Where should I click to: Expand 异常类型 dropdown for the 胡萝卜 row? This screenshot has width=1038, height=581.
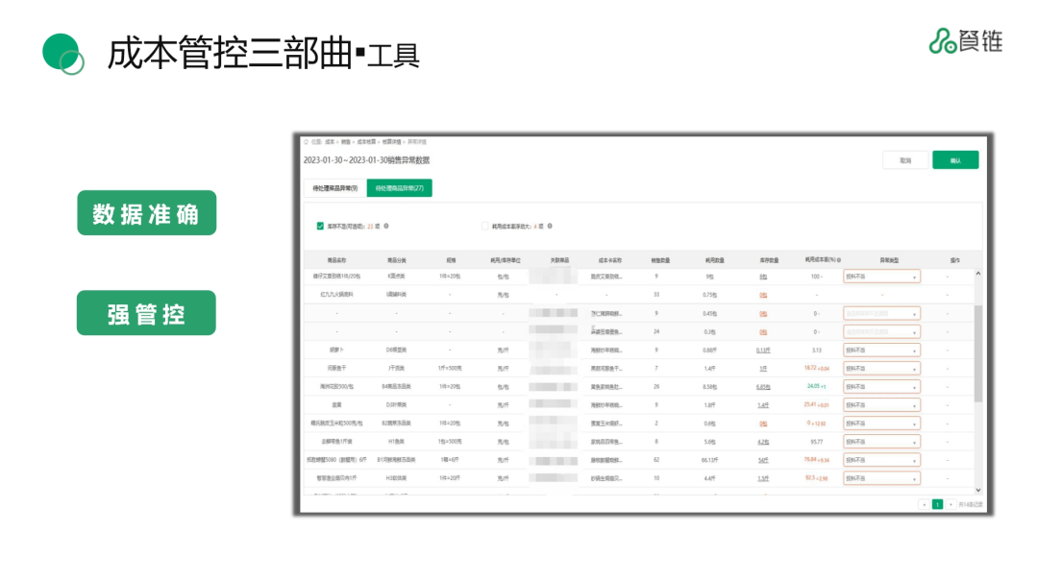881,350
